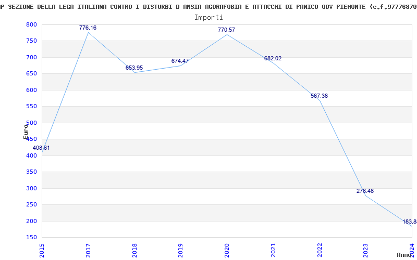This screenshot has height=260, width=417.
Task: Click the Importi chart subtitle
Action: 208,18
